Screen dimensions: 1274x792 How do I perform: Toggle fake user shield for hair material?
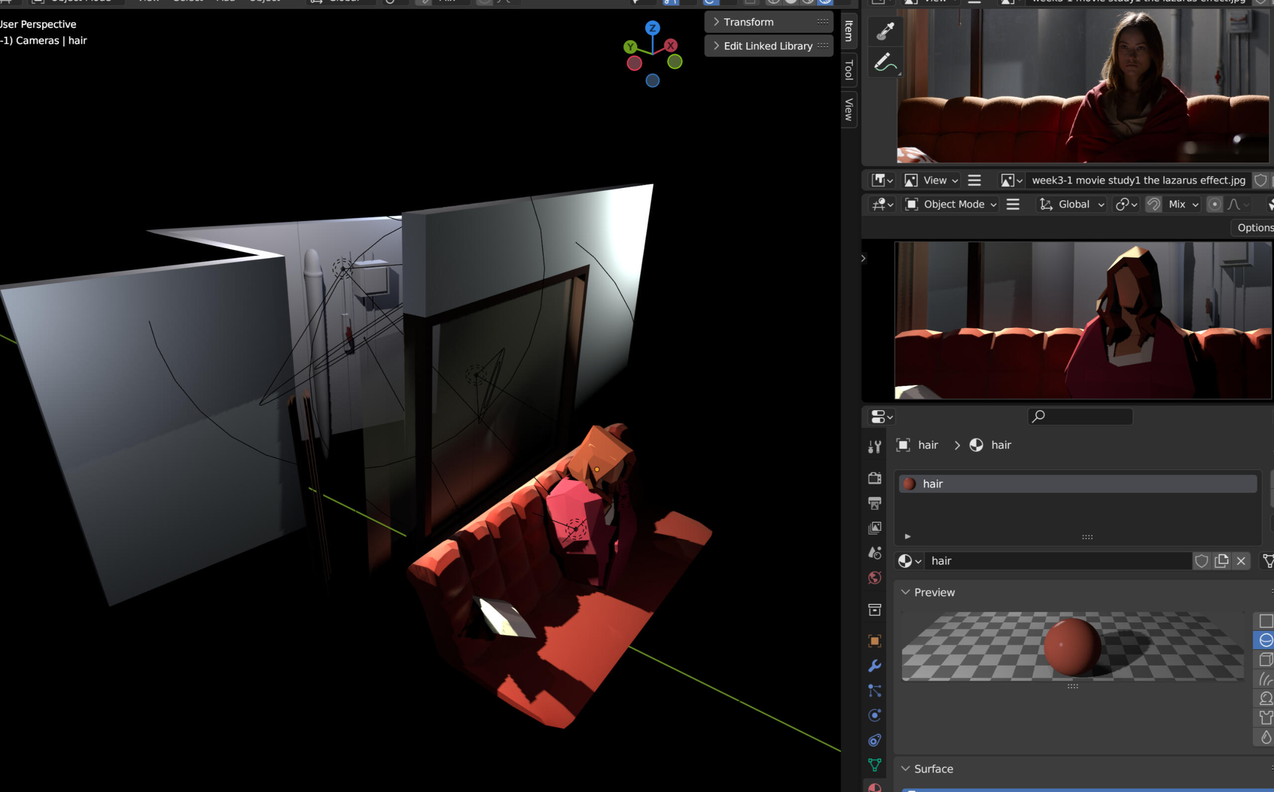tap(1201, 561)
